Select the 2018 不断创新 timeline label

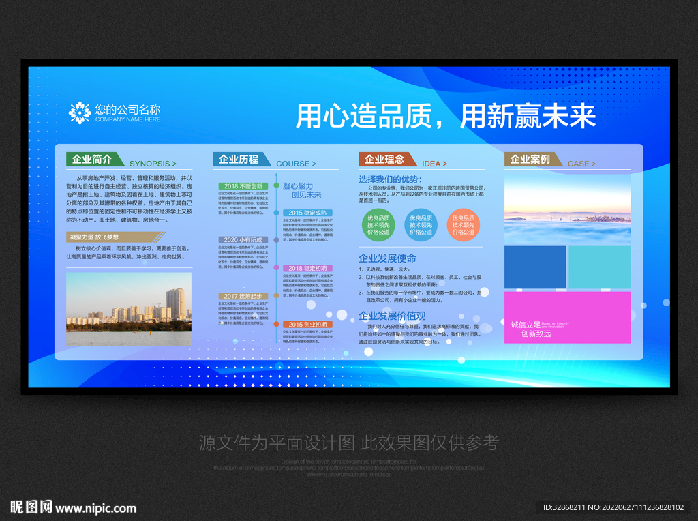243,186
